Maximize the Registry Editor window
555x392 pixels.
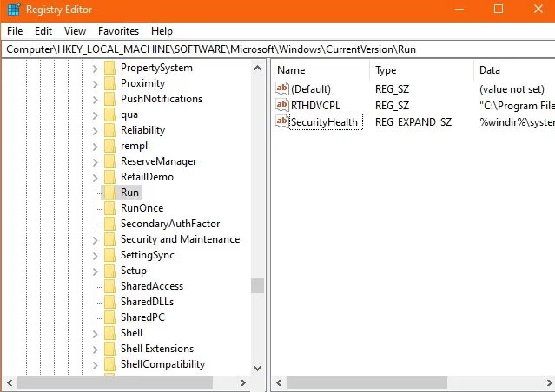pos(499,9)
